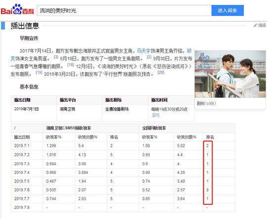Click the pencil edit icon beside 播出信息
The image size is (267, 219).
pos(255,26)
